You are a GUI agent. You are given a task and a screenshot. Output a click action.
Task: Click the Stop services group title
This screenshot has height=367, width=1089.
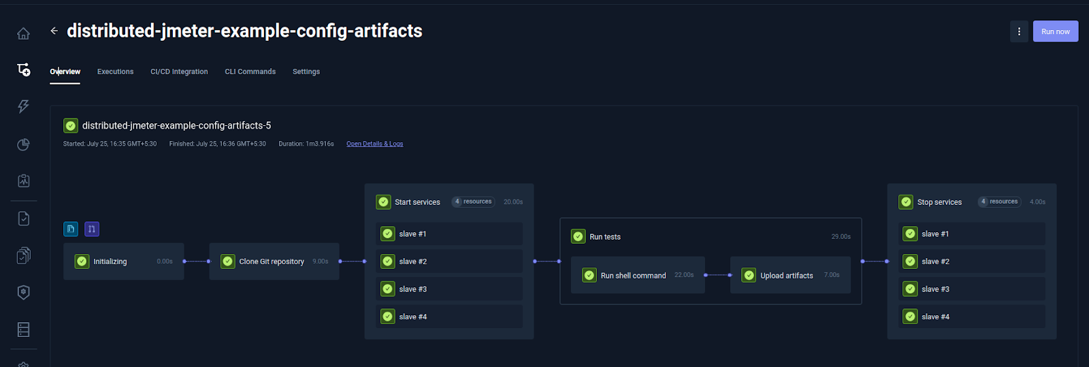point(939,202)
